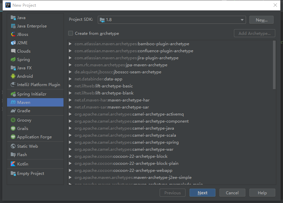Choose the Groovy icon
Image resolution: width=283 pixels, height=203 pixels.
[x=13, y=120]
